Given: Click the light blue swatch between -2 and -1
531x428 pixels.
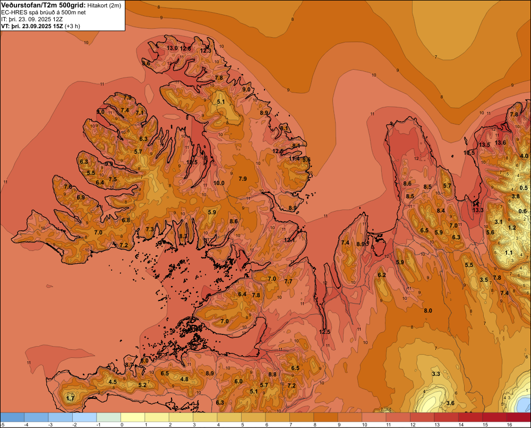Looking at the screenshot, I should click(84, 417).
